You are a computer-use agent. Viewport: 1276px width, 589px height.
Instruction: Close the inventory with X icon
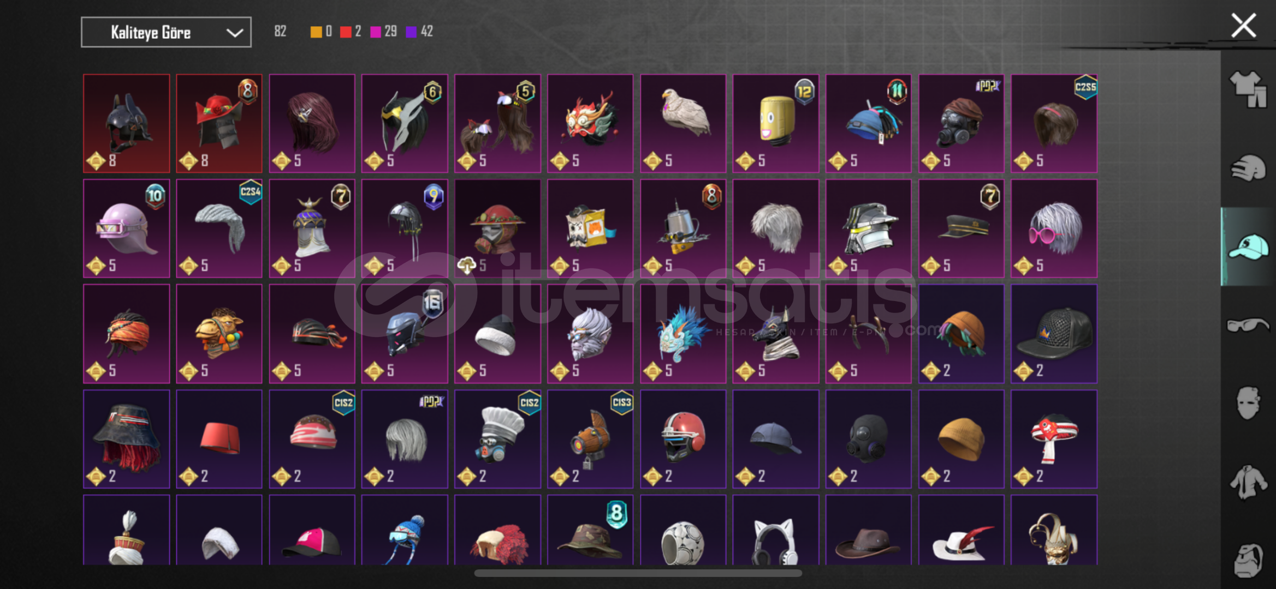point(1243,26)
